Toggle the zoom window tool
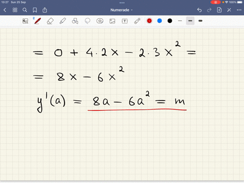 click(x=25, y=21)
